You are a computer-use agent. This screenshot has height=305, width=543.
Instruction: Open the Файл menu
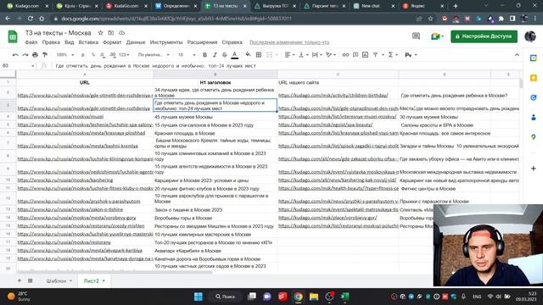pos(31,42)
